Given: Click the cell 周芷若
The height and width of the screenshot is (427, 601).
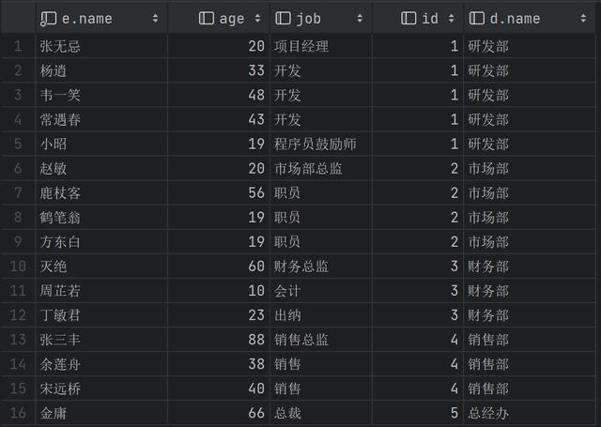Looking at the screenshot, I should pos(60,291).
